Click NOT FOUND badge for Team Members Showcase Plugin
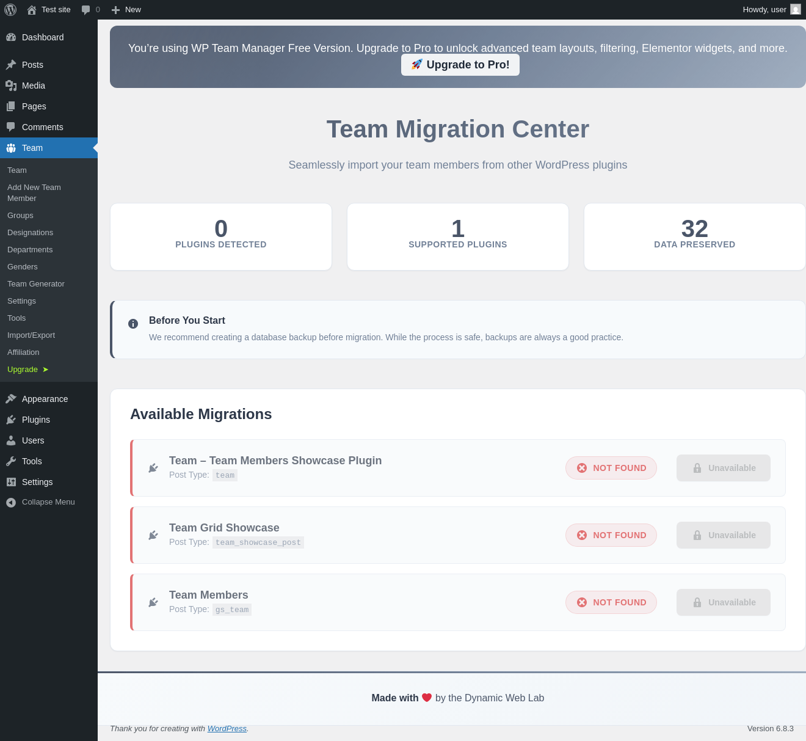 tap(611, 468)
